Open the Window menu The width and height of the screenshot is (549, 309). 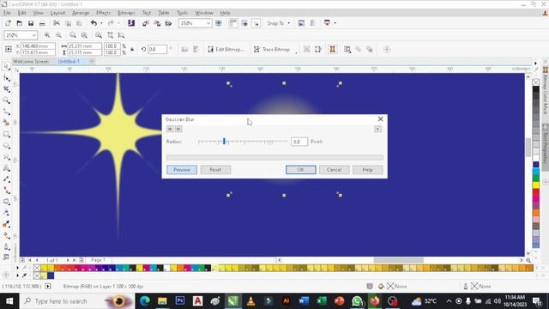[204, 13]
